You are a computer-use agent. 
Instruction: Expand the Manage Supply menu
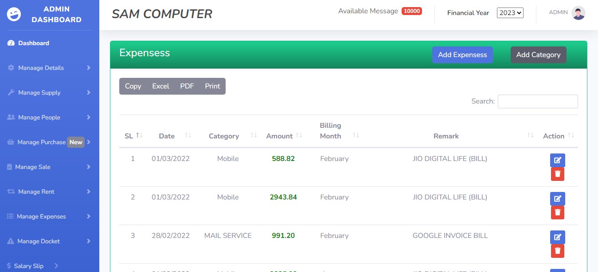tap(49, 92)
